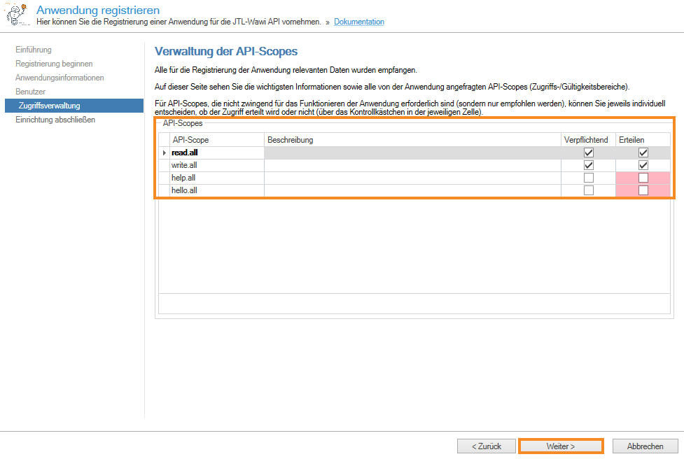The image size is (684, 459).
Task: Grant access for the help.all scope
Action: point(643,178)
